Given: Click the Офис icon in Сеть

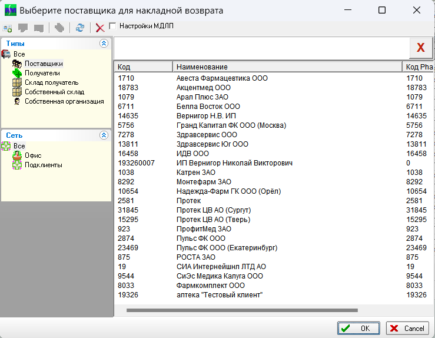Looking at the screenshot, I should tap(17, 155).
